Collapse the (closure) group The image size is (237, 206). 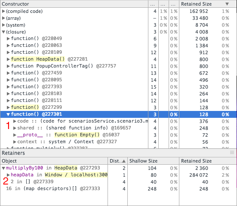pos(3,32)
